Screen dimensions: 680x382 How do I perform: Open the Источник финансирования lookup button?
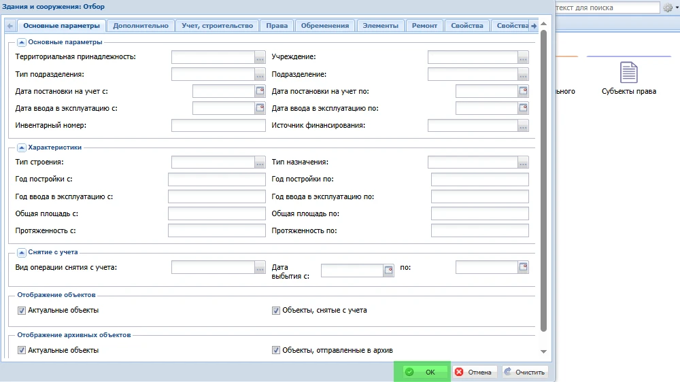[523, 125]
